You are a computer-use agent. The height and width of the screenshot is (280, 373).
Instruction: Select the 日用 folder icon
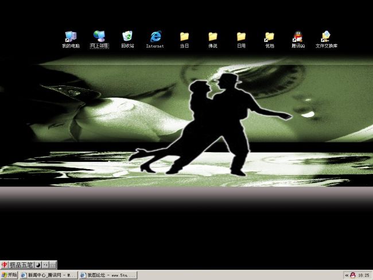click(241, 38)
